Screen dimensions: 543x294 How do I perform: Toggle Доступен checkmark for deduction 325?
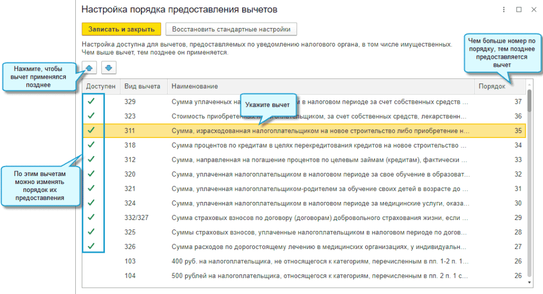click(91, 232)
